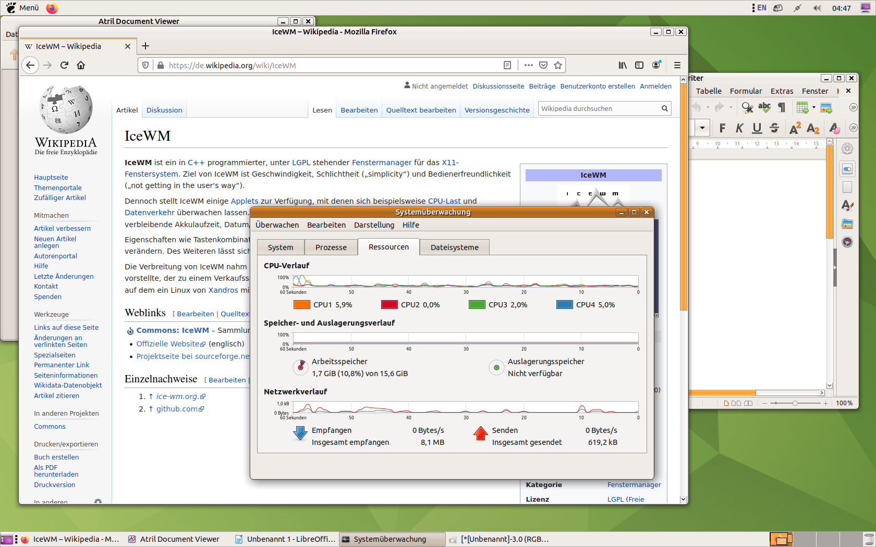Open the Überwachen menu
The height and width of the screenshot is (547, 876).
click(277, 225)
